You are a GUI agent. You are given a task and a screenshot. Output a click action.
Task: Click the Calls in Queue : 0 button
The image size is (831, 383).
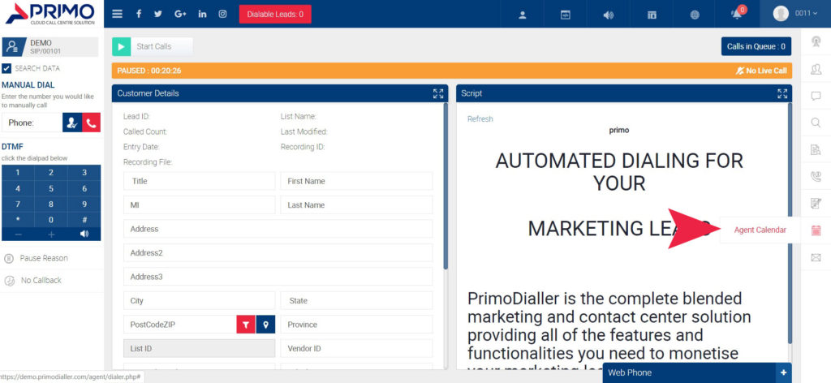[756, 46]
